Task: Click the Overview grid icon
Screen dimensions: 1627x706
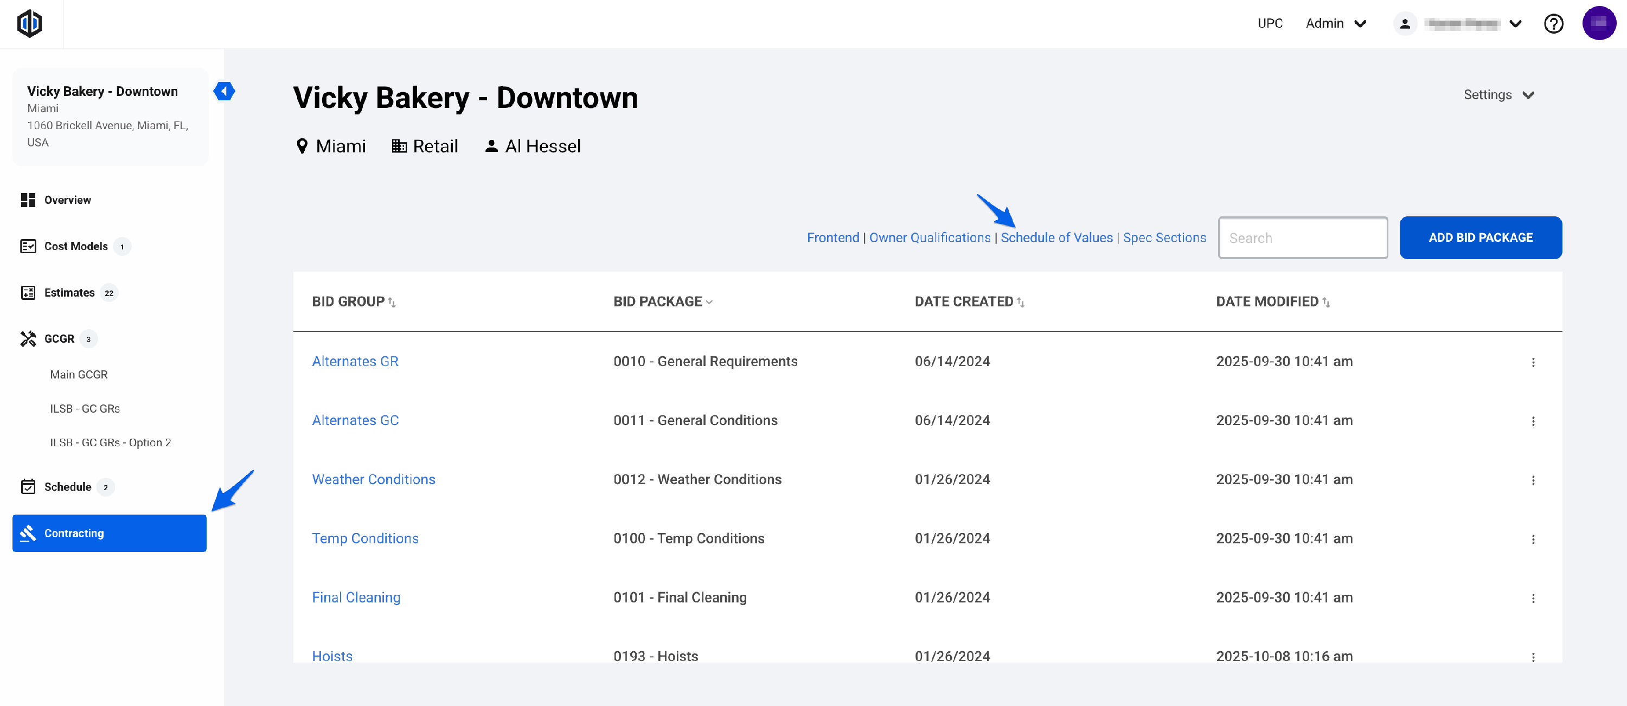Action: tap(28, 200)
